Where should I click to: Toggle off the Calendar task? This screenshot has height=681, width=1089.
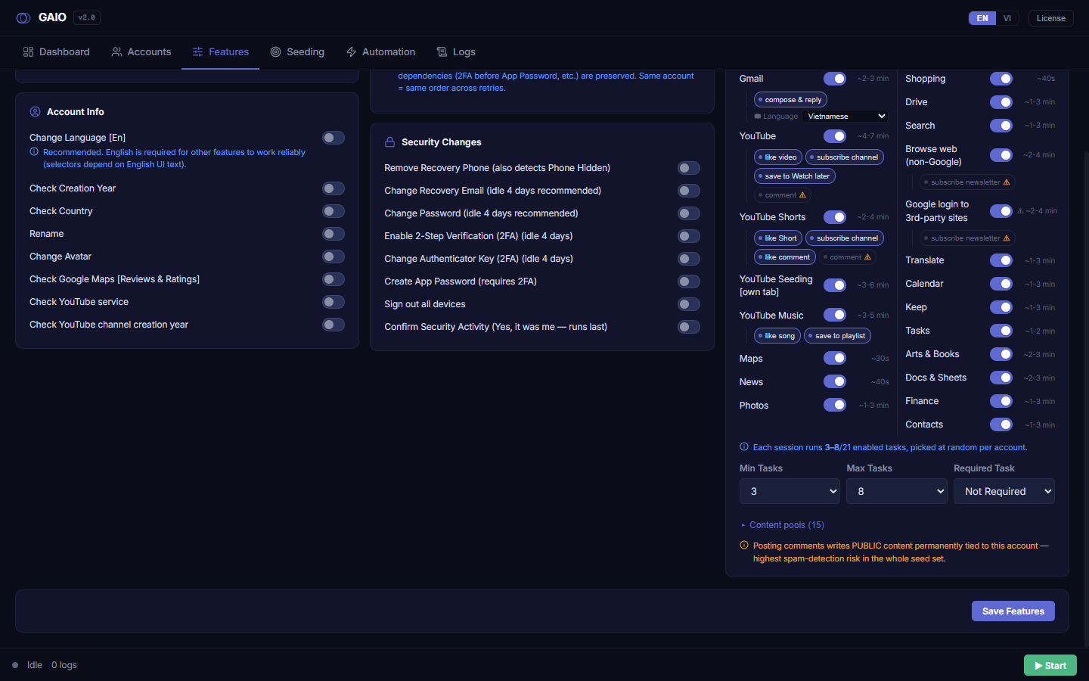pyautogui.click(x=1001, y=284)
